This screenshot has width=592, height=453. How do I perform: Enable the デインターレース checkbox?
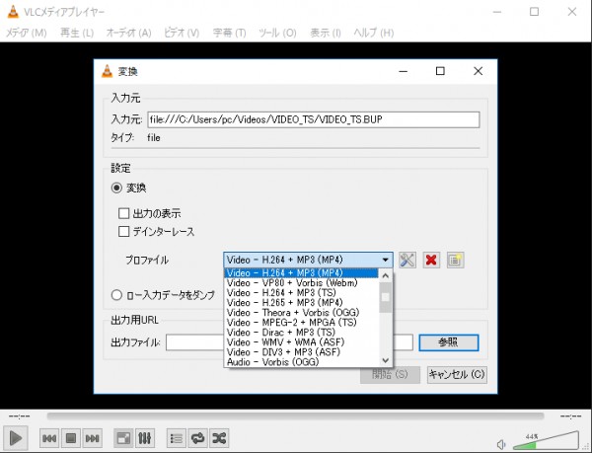tap(123, 232)
